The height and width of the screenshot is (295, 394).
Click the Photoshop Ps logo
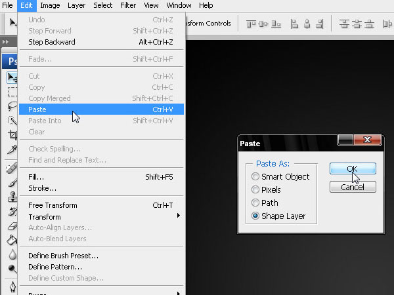coord(10,61)
